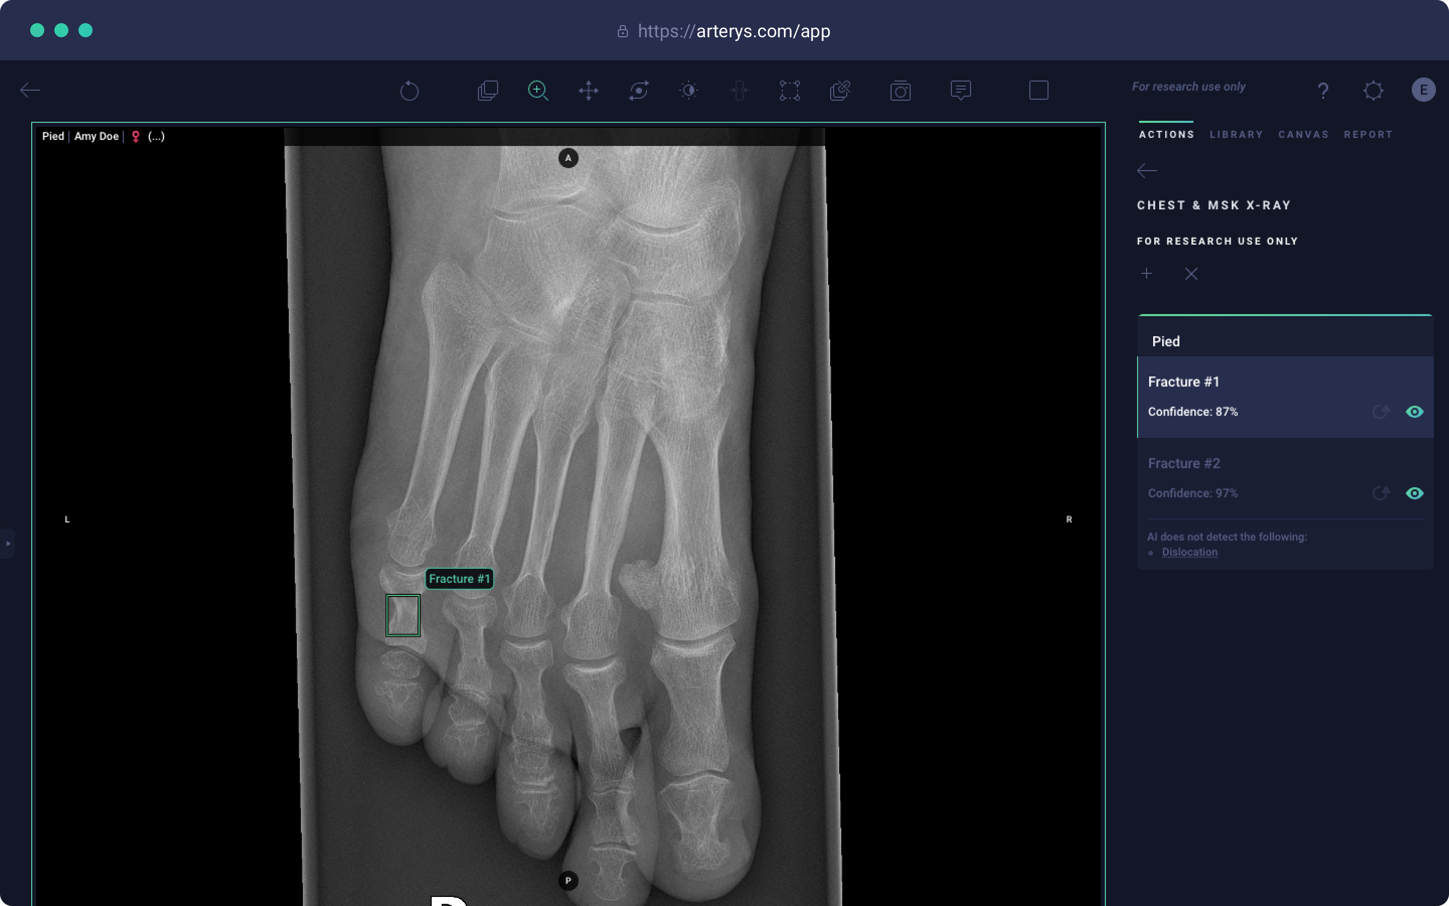The width and height of the screenshot is (1449, 906).
Task: Select the rectangle region selection tool
Action: tap(790, 91)
